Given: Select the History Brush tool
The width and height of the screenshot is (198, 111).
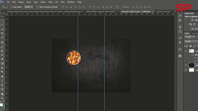Looking at the screenshot, I should (2, 55).
